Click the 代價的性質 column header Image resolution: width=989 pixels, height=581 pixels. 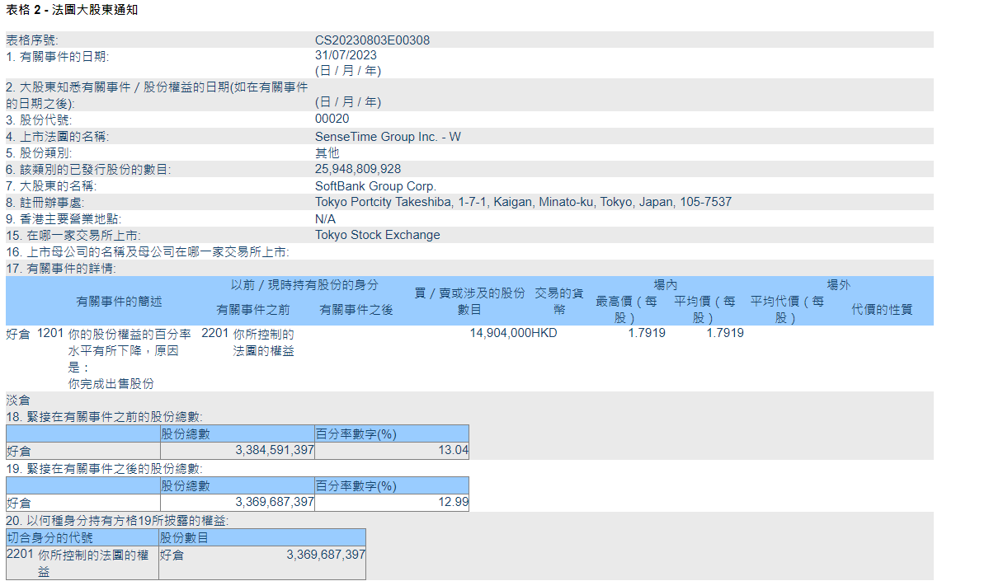point(882,309)
